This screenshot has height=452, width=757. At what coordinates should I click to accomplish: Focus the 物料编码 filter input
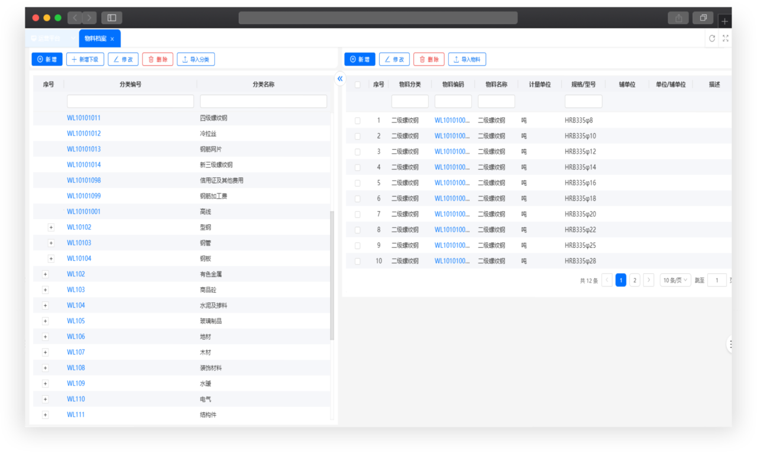click(453, 101)
